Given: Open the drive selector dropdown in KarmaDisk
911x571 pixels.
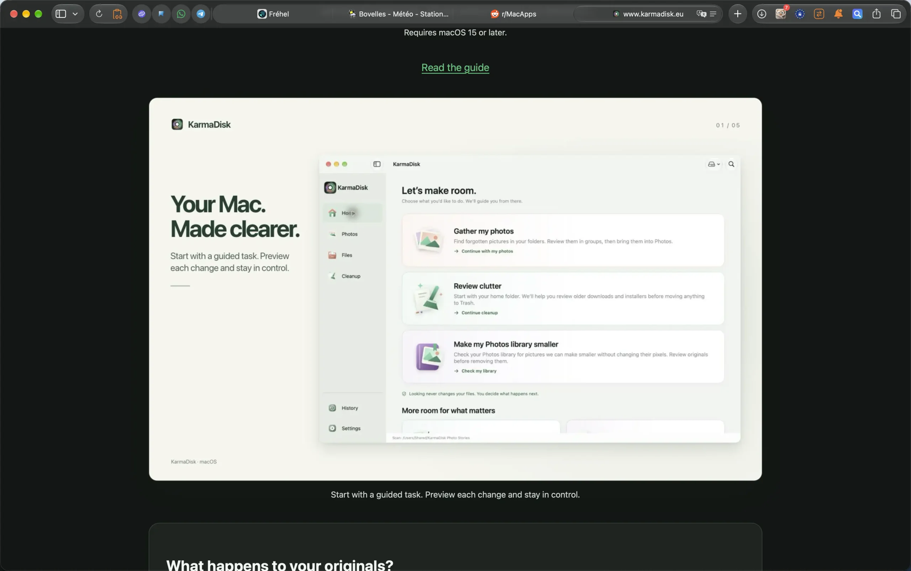Looking at the screenshot, I should pos(714,164).
